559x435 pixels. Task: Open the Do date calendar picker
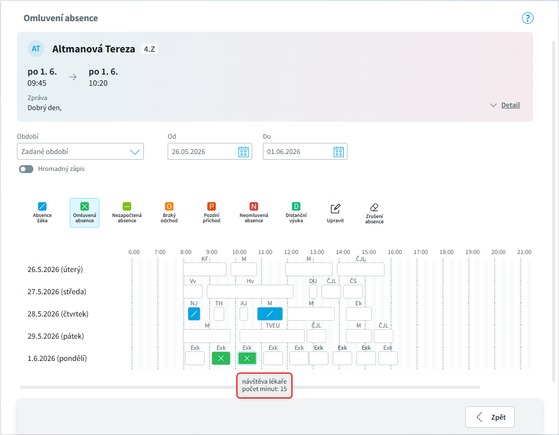click(x=338, y=152)
